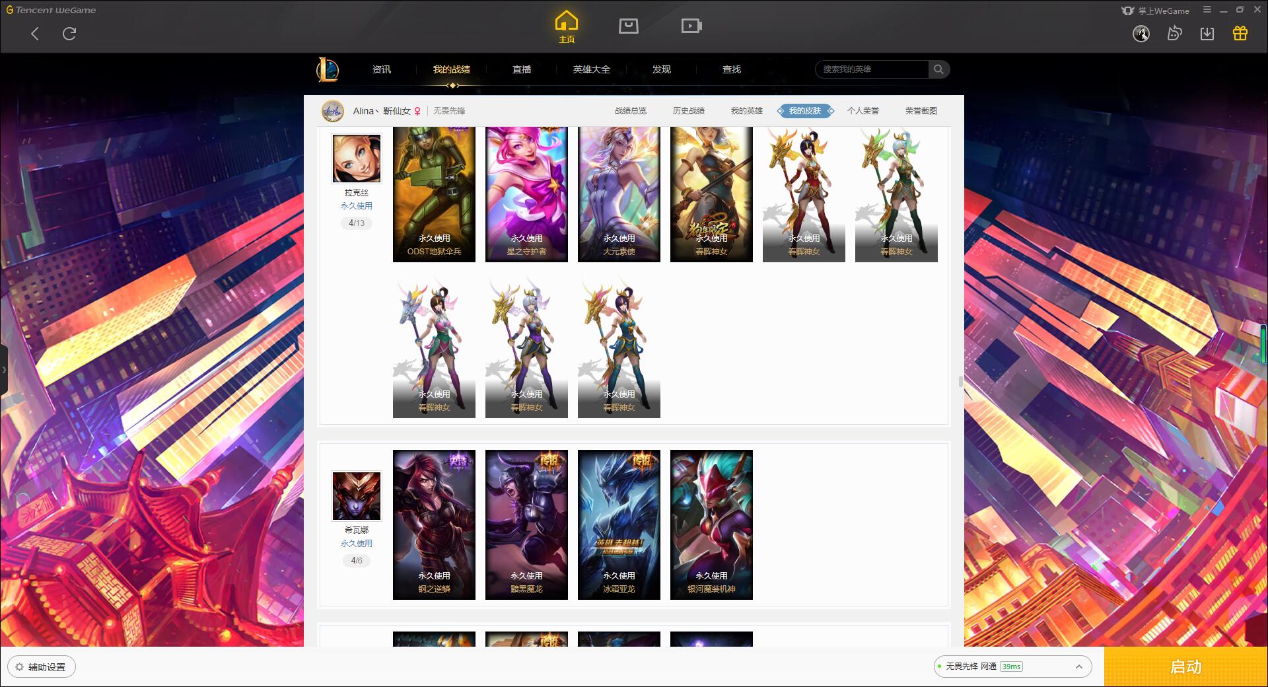Open the video live icon in top bar
The image size is (1268, 687).
coord(691,26)
